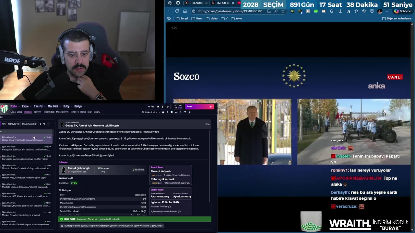
Task: Open the Ara search button
Action: pos(151,106)
